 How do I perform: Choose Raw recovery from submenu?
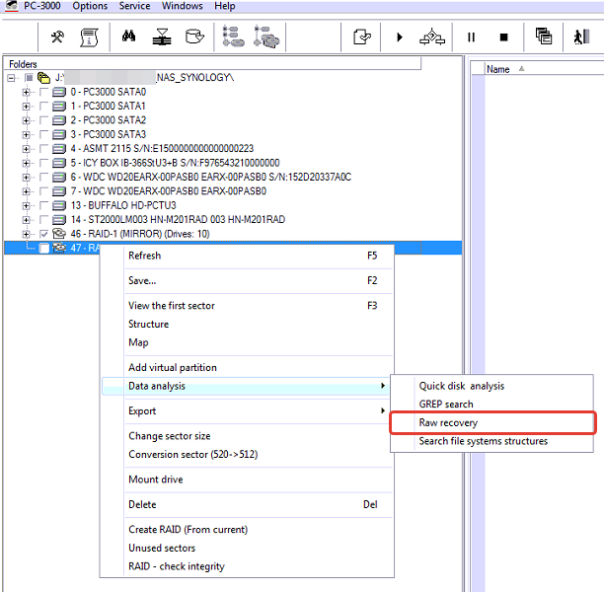click(x=492, y=423)
